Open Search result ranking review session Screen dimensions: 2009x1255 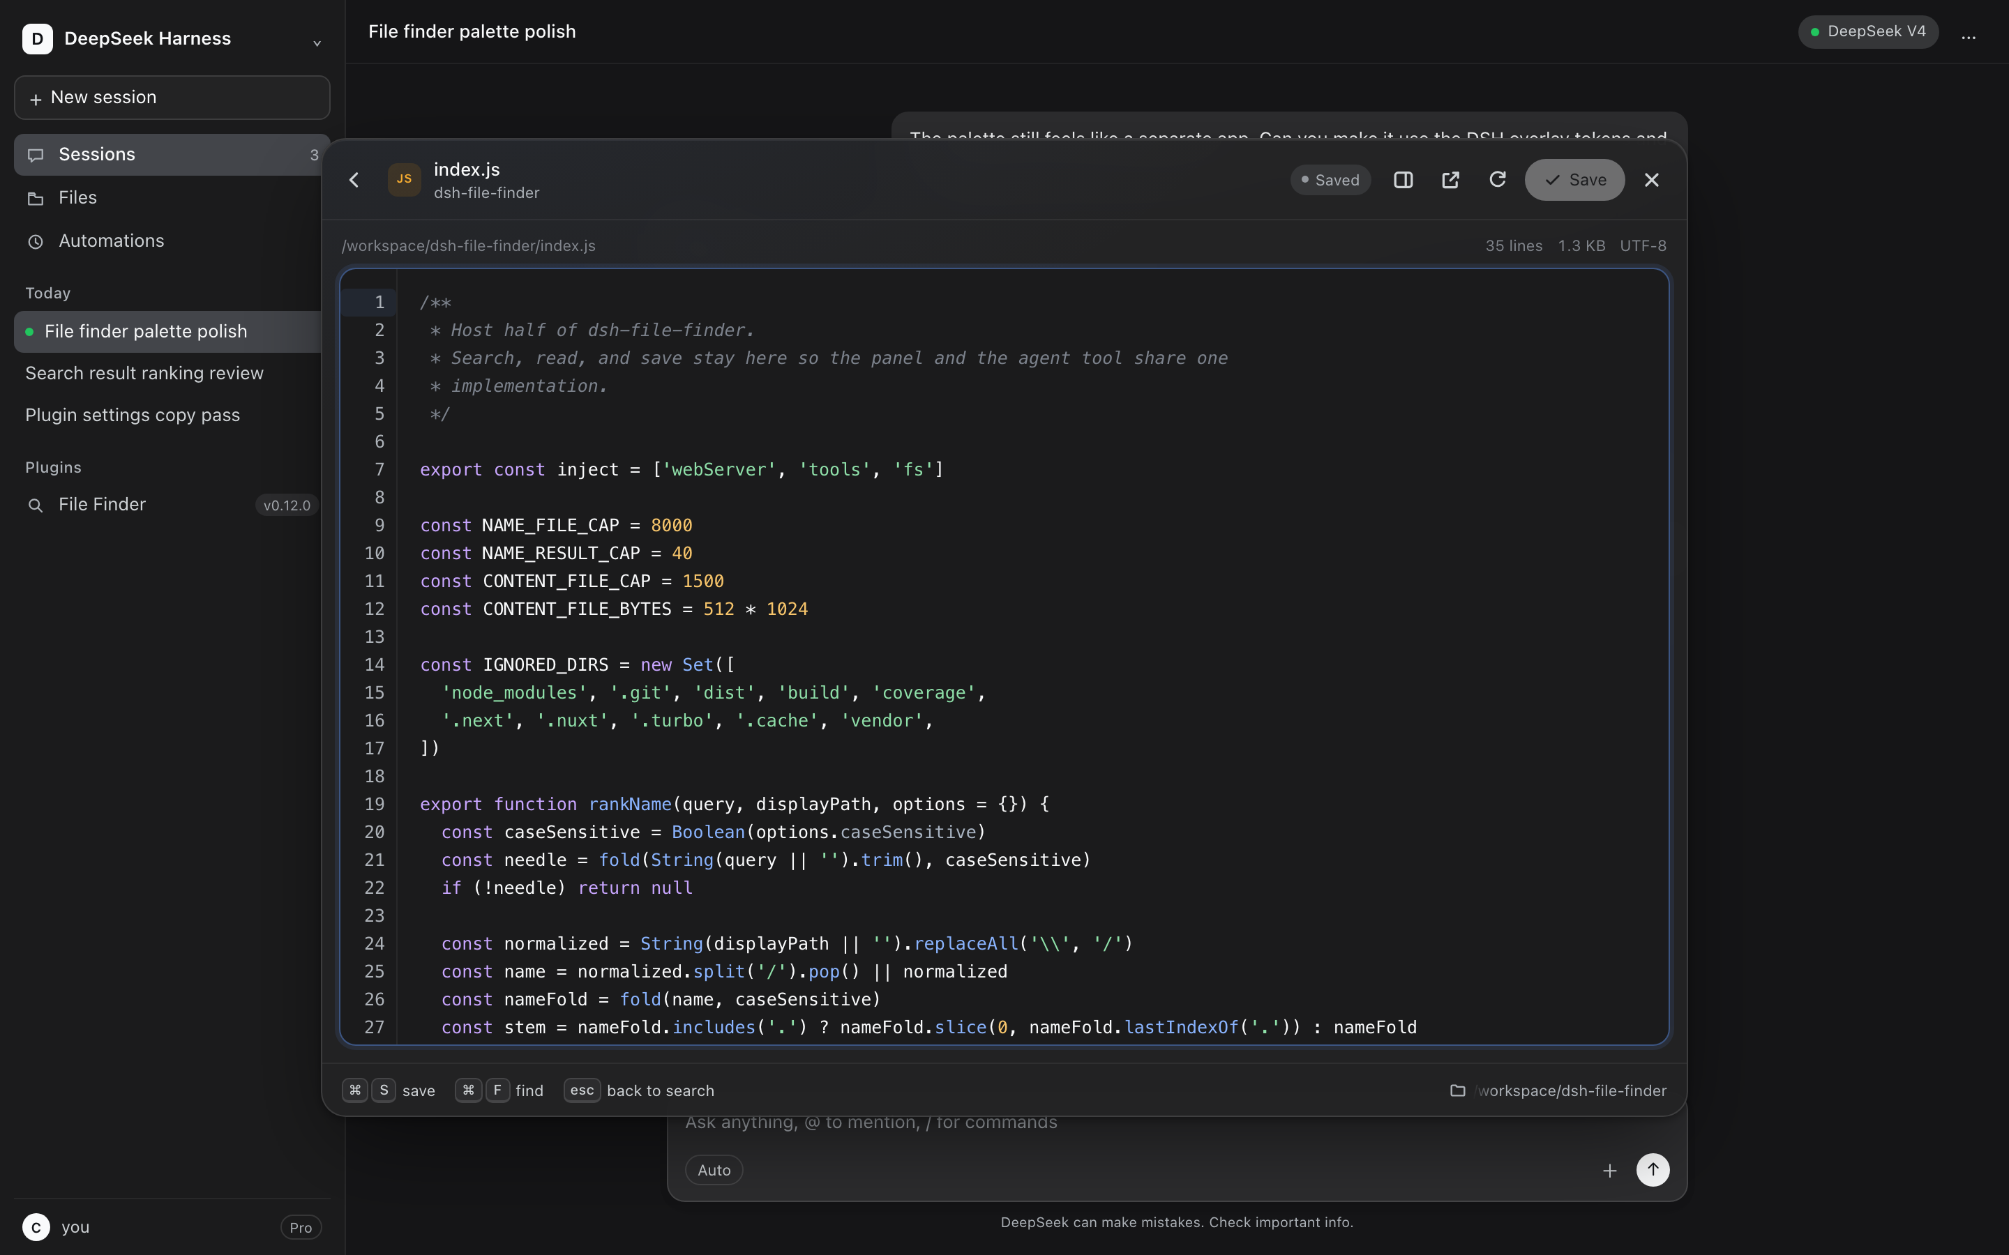coord(167,374)
